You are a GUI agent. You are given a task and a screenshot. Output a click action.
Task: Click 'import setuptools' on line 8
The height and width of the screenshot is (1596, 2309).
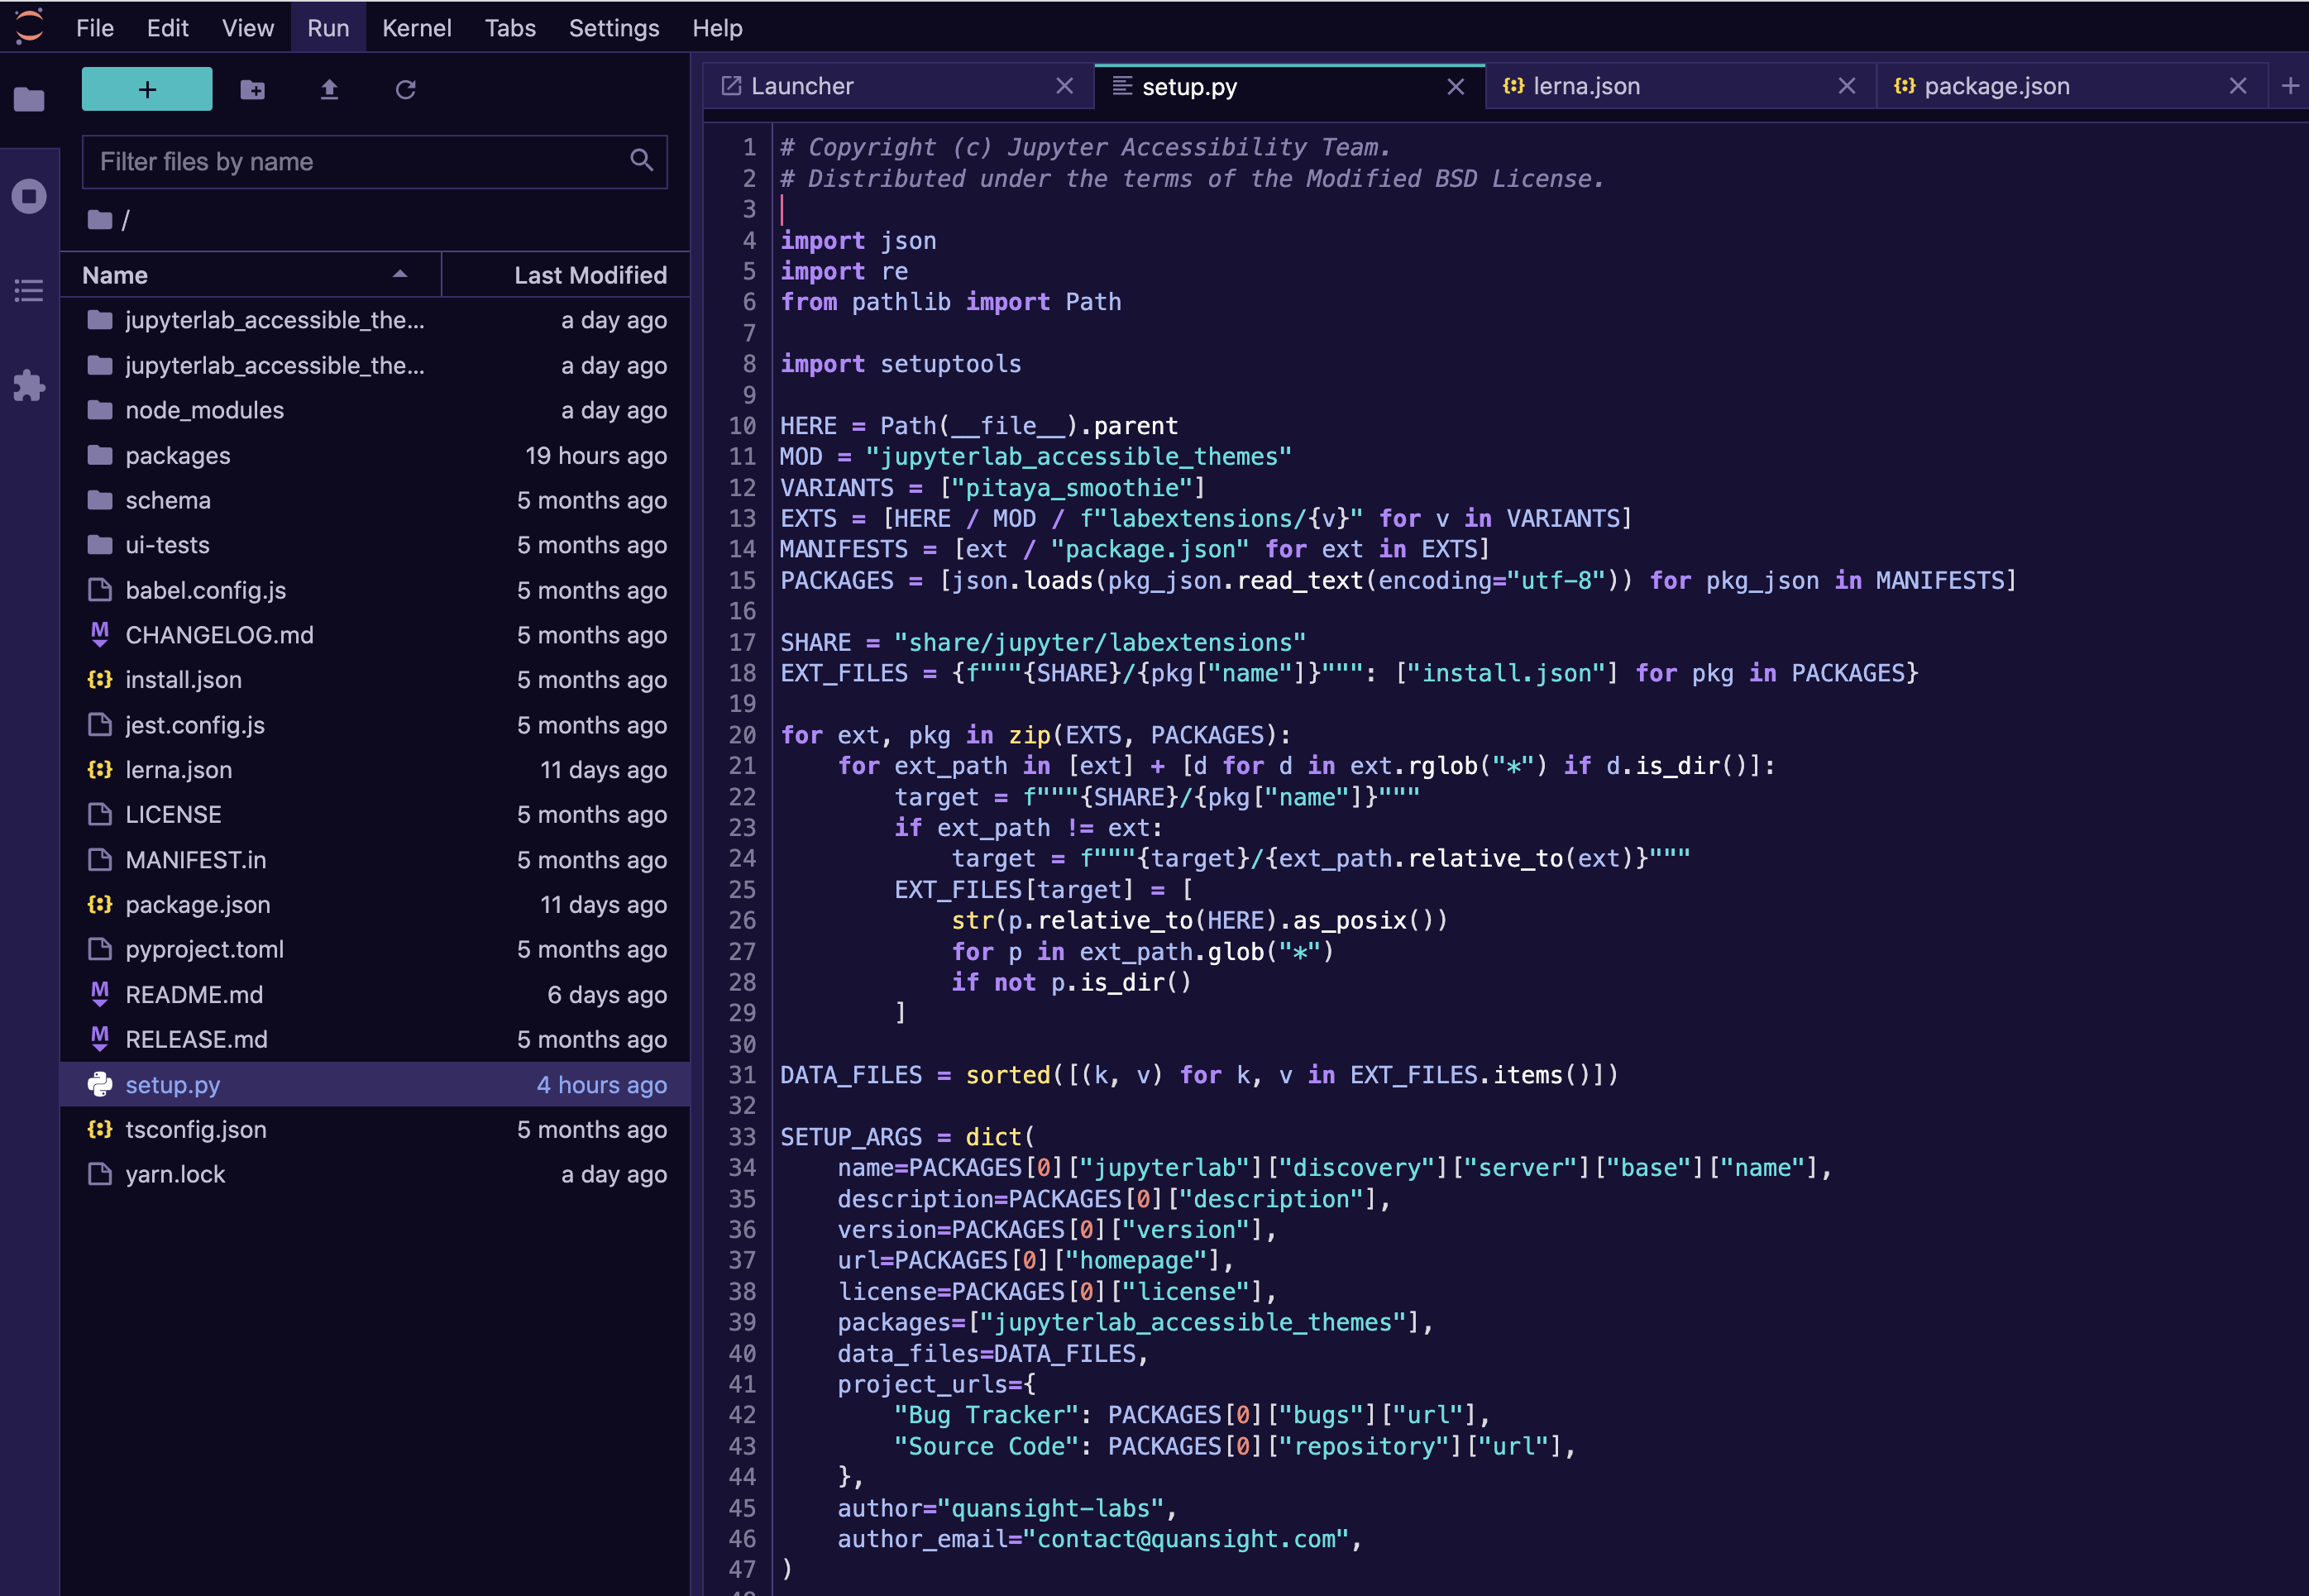pos(901,364)
